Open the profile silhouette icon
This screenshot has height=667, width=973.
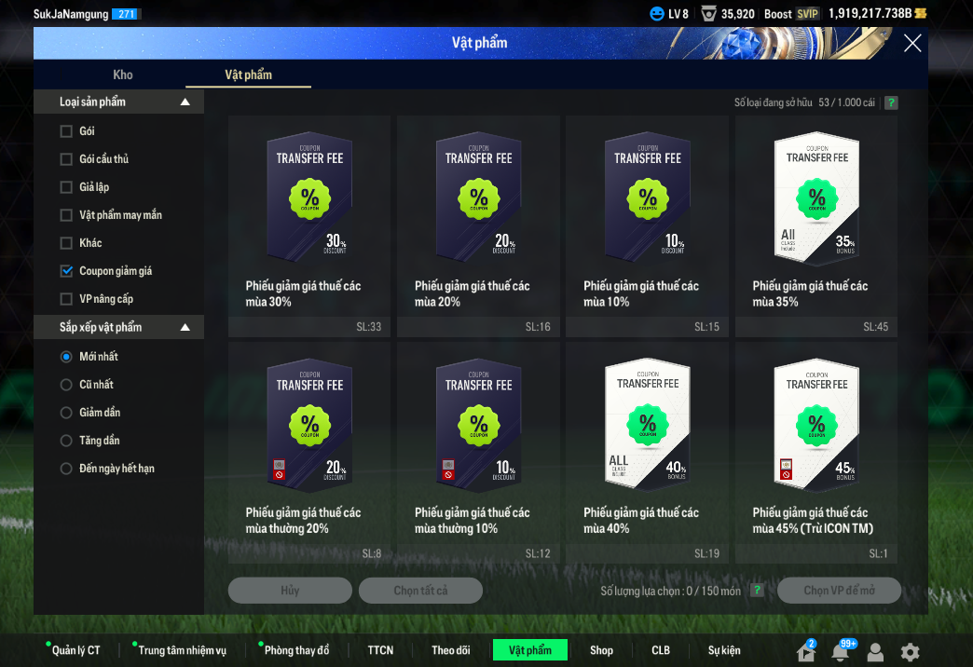875,652
